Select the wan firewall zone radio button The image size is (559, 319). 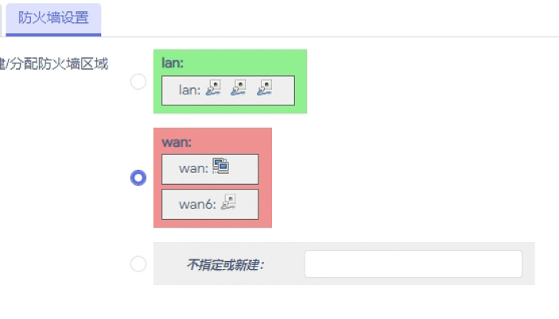138,178
